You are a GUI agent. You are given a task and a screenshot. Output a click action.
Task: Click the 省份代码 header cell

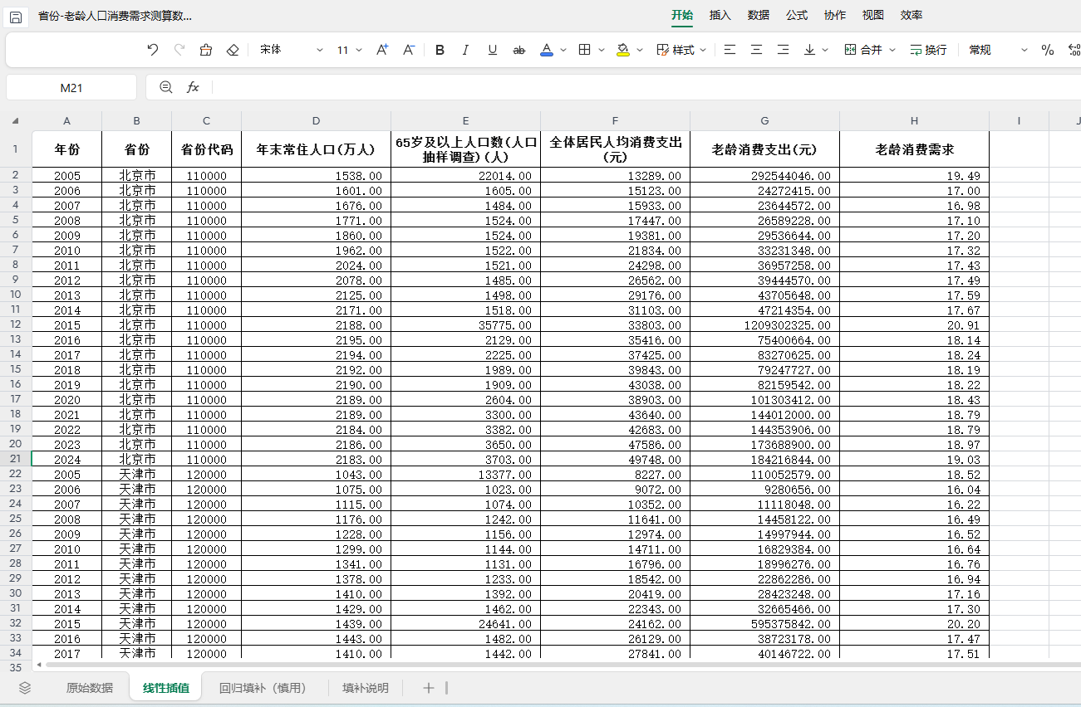206,149
